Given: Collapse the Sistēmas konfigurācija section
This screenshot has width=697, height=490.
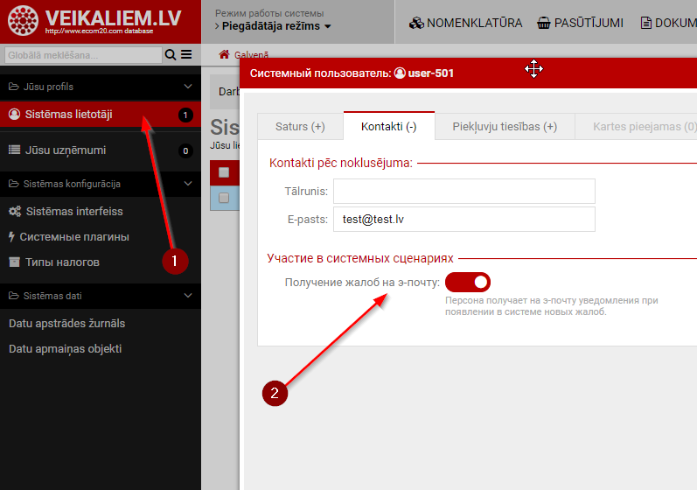Looking at the screenshot, I should pos(187,184).
